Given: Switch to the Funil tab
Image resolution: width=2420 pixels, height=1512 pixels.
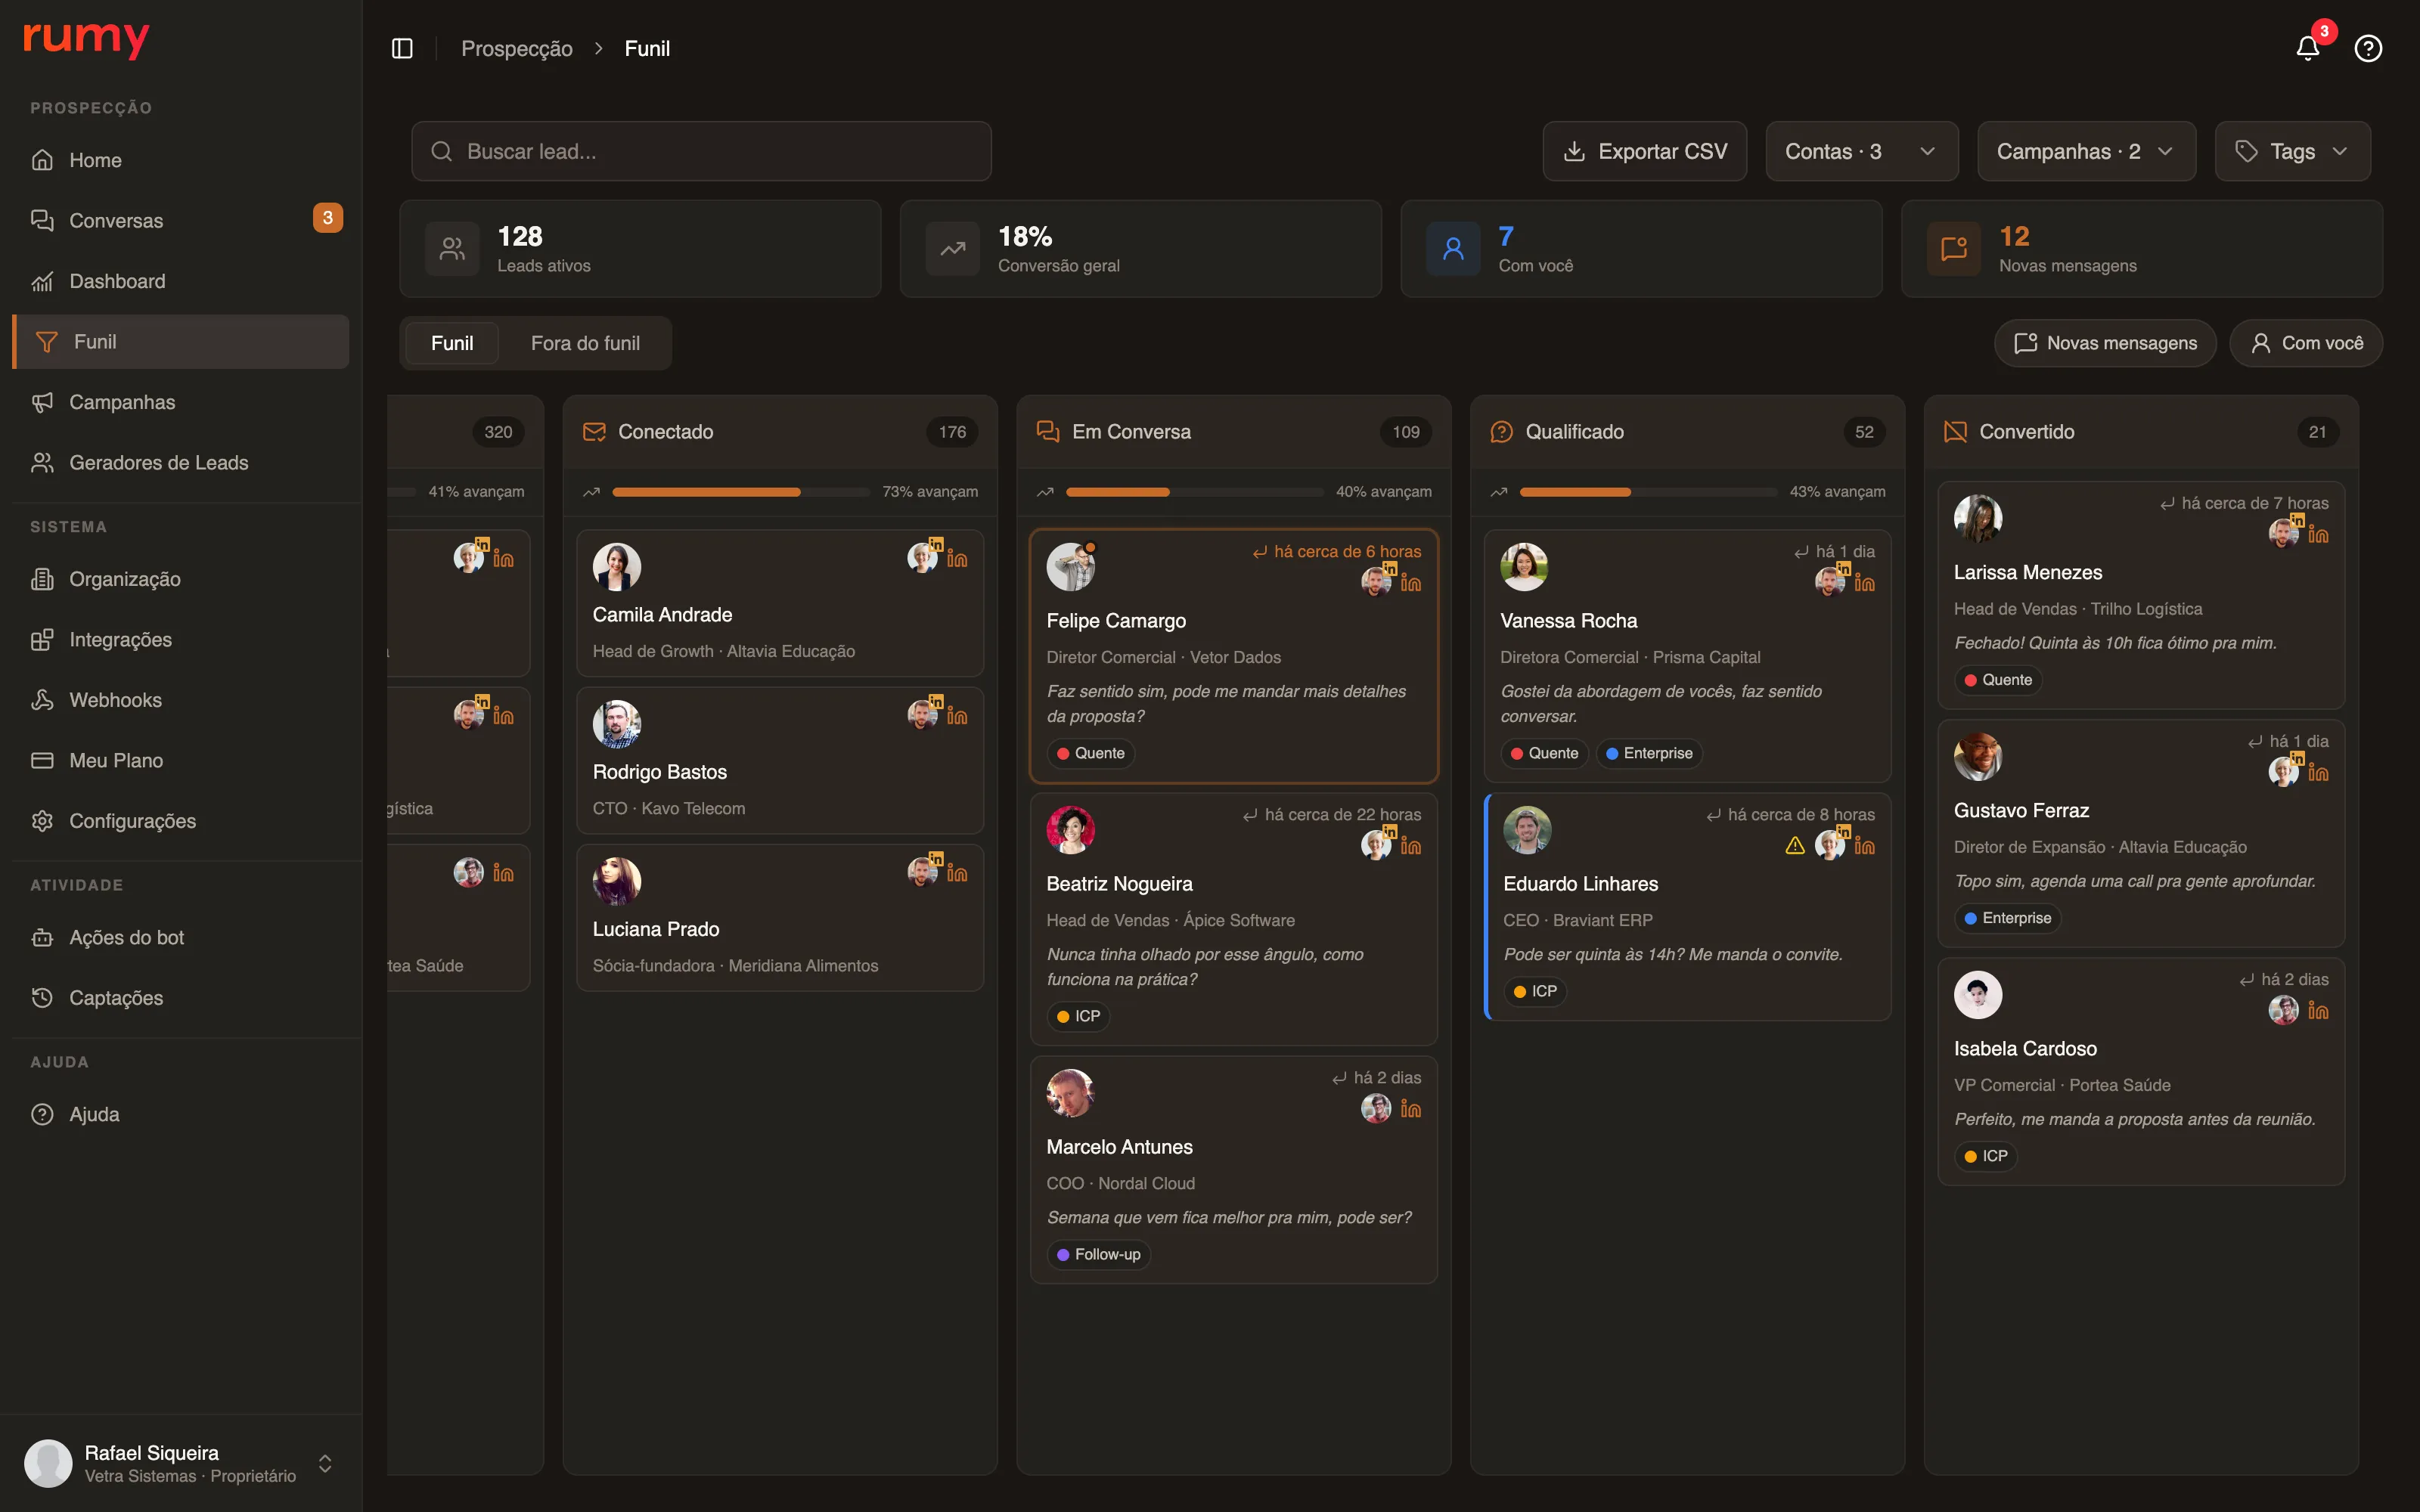Looking at the screenshot, I should click(x=452, y=343).
